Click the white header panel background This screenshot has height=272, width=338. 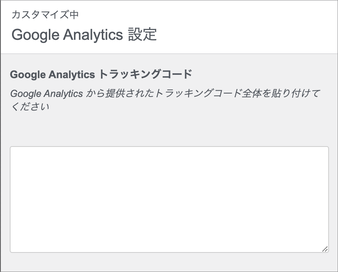pos(244,26)
